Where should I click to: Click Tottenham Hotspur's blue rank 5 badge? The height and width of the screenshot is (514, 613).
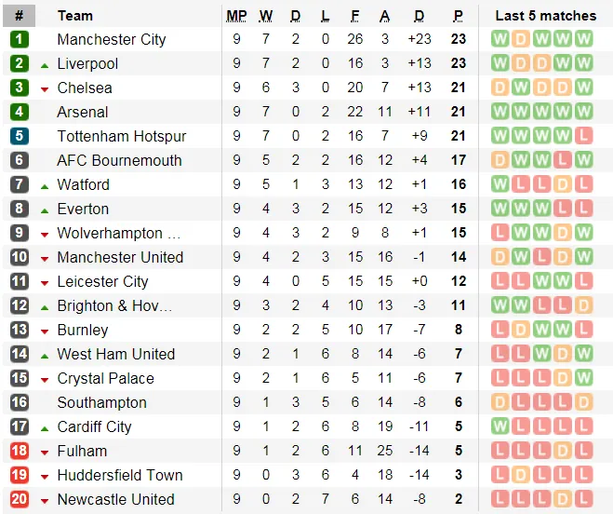point(20,136)
